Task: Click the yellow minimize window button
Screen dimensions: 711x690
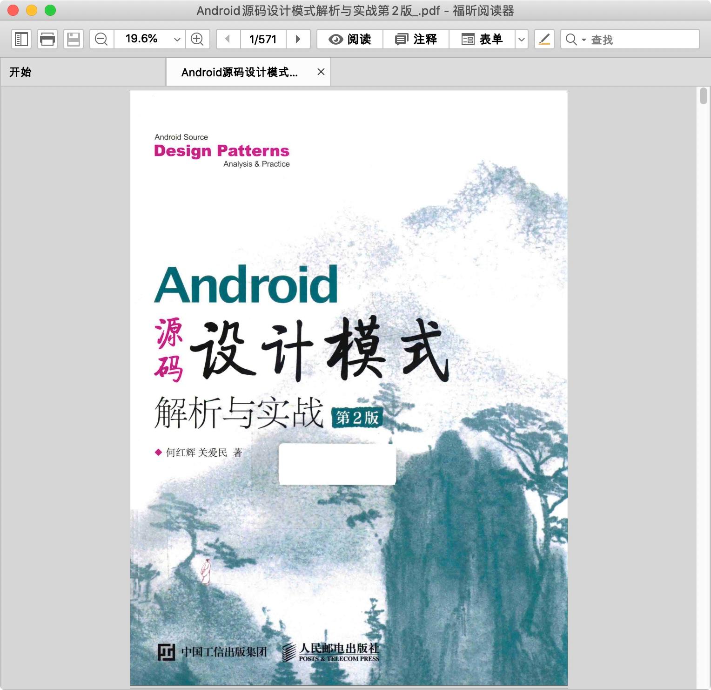Action: pos(32,10)
